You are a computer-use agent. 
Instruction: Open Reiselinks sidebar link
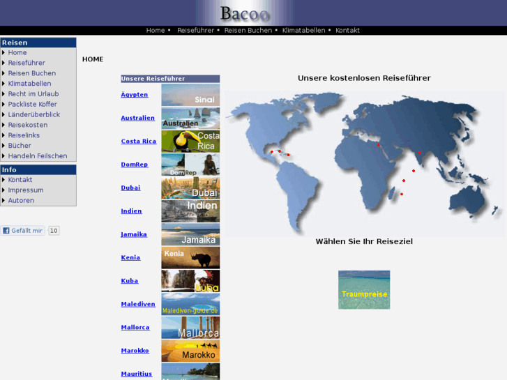(24, 135)
